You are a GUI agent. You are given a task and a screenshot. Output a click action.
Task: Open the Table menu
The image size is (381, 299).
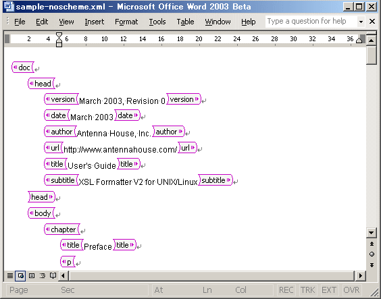click(185, 22)
